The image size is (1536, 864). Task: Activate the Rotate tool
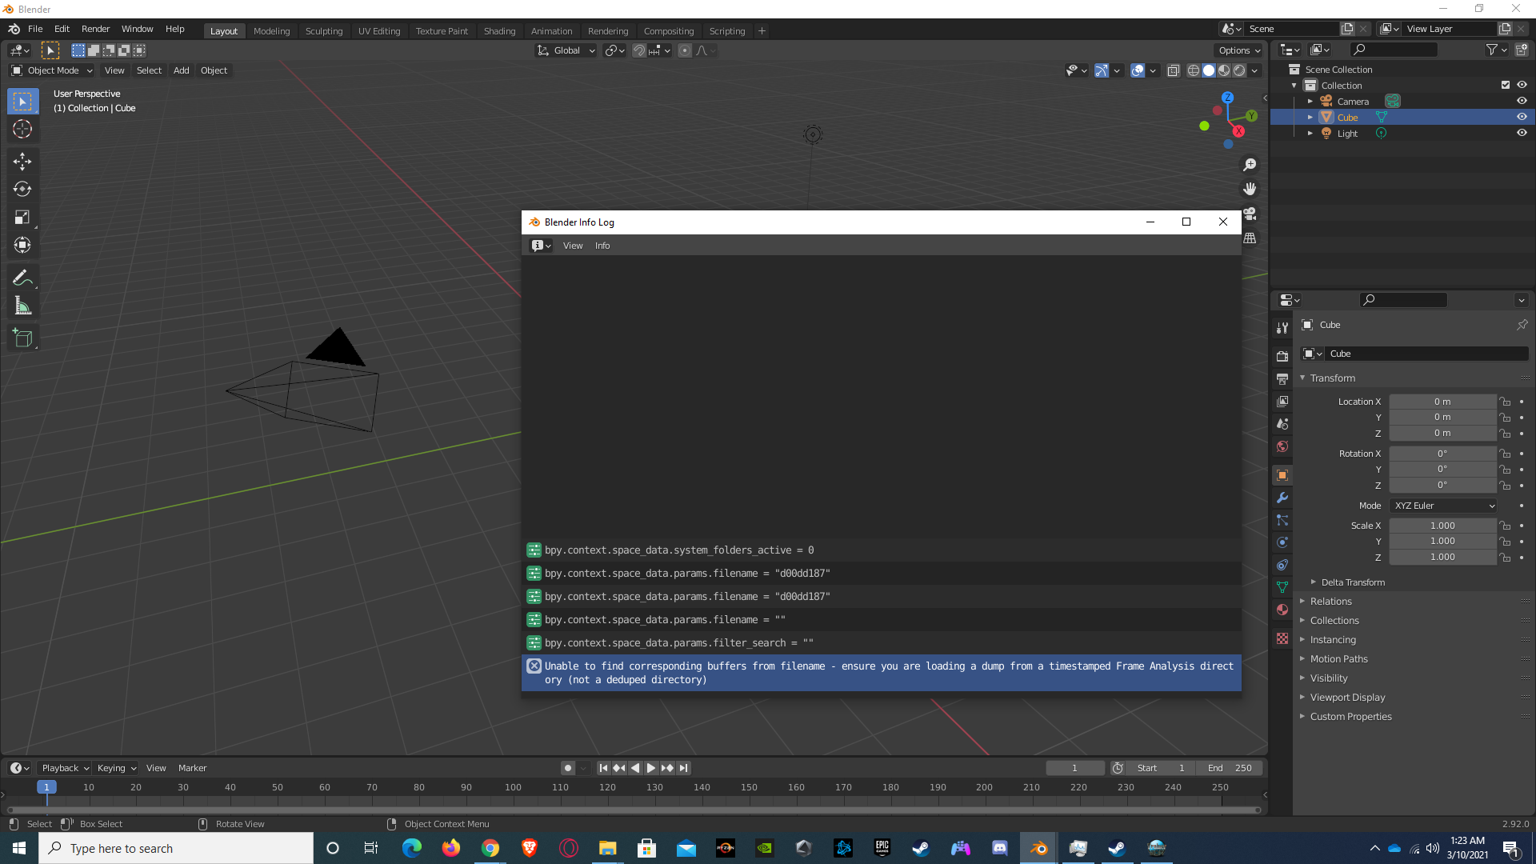pyautogui.click(x=22, y=190)
